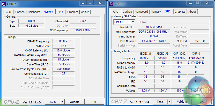Select Caches tab in the Memory window
Viewport: 215px width, 106px height.
[x=20, y=12]
